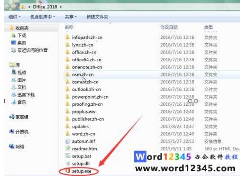Click the 桌面 icon in sidebar
Viewport: 240px width, 176px height.
tap(13, 43)
